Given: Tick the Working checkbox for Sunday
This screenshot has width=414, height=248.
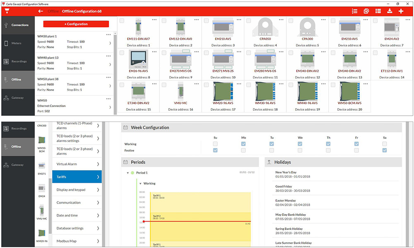Looking at the screenshot, I should (x=215, y=143).
